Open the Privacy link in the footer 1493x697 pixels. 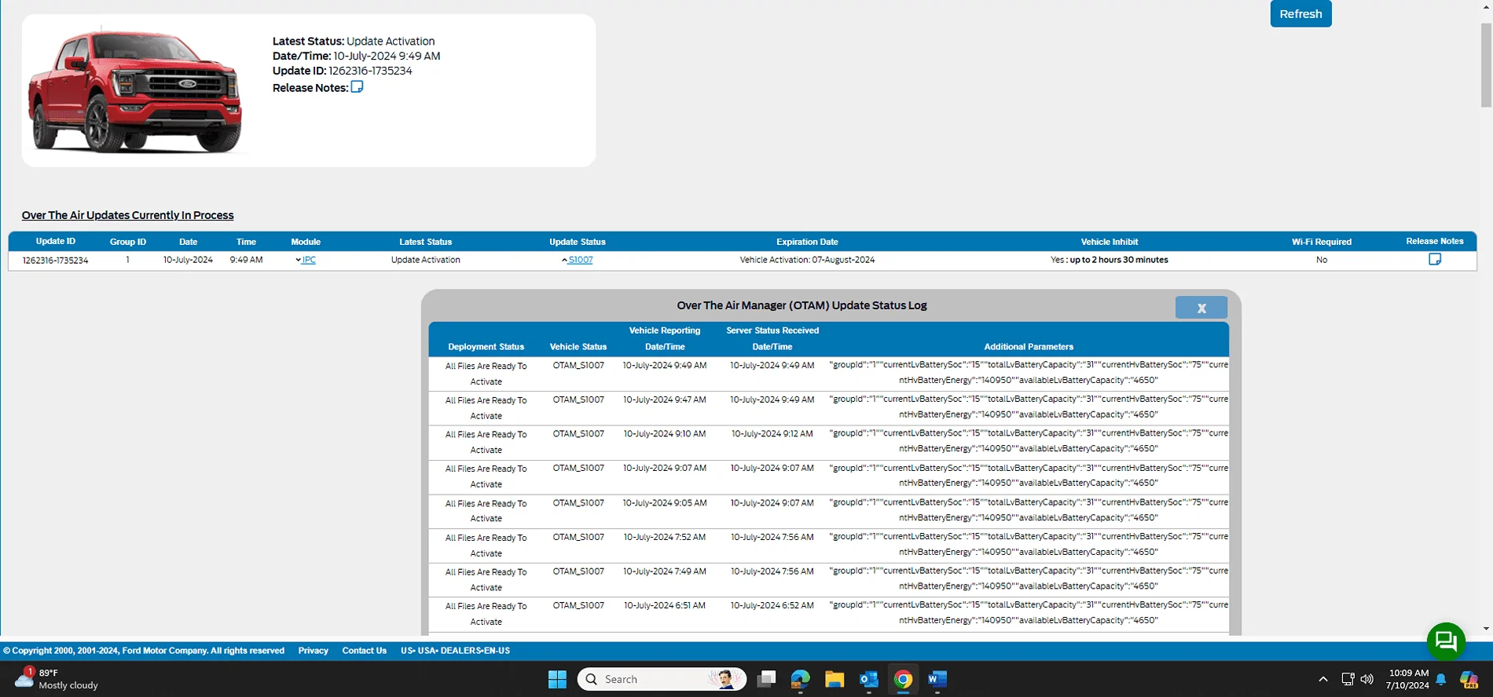pyautogui.click(x=313, y=651)
